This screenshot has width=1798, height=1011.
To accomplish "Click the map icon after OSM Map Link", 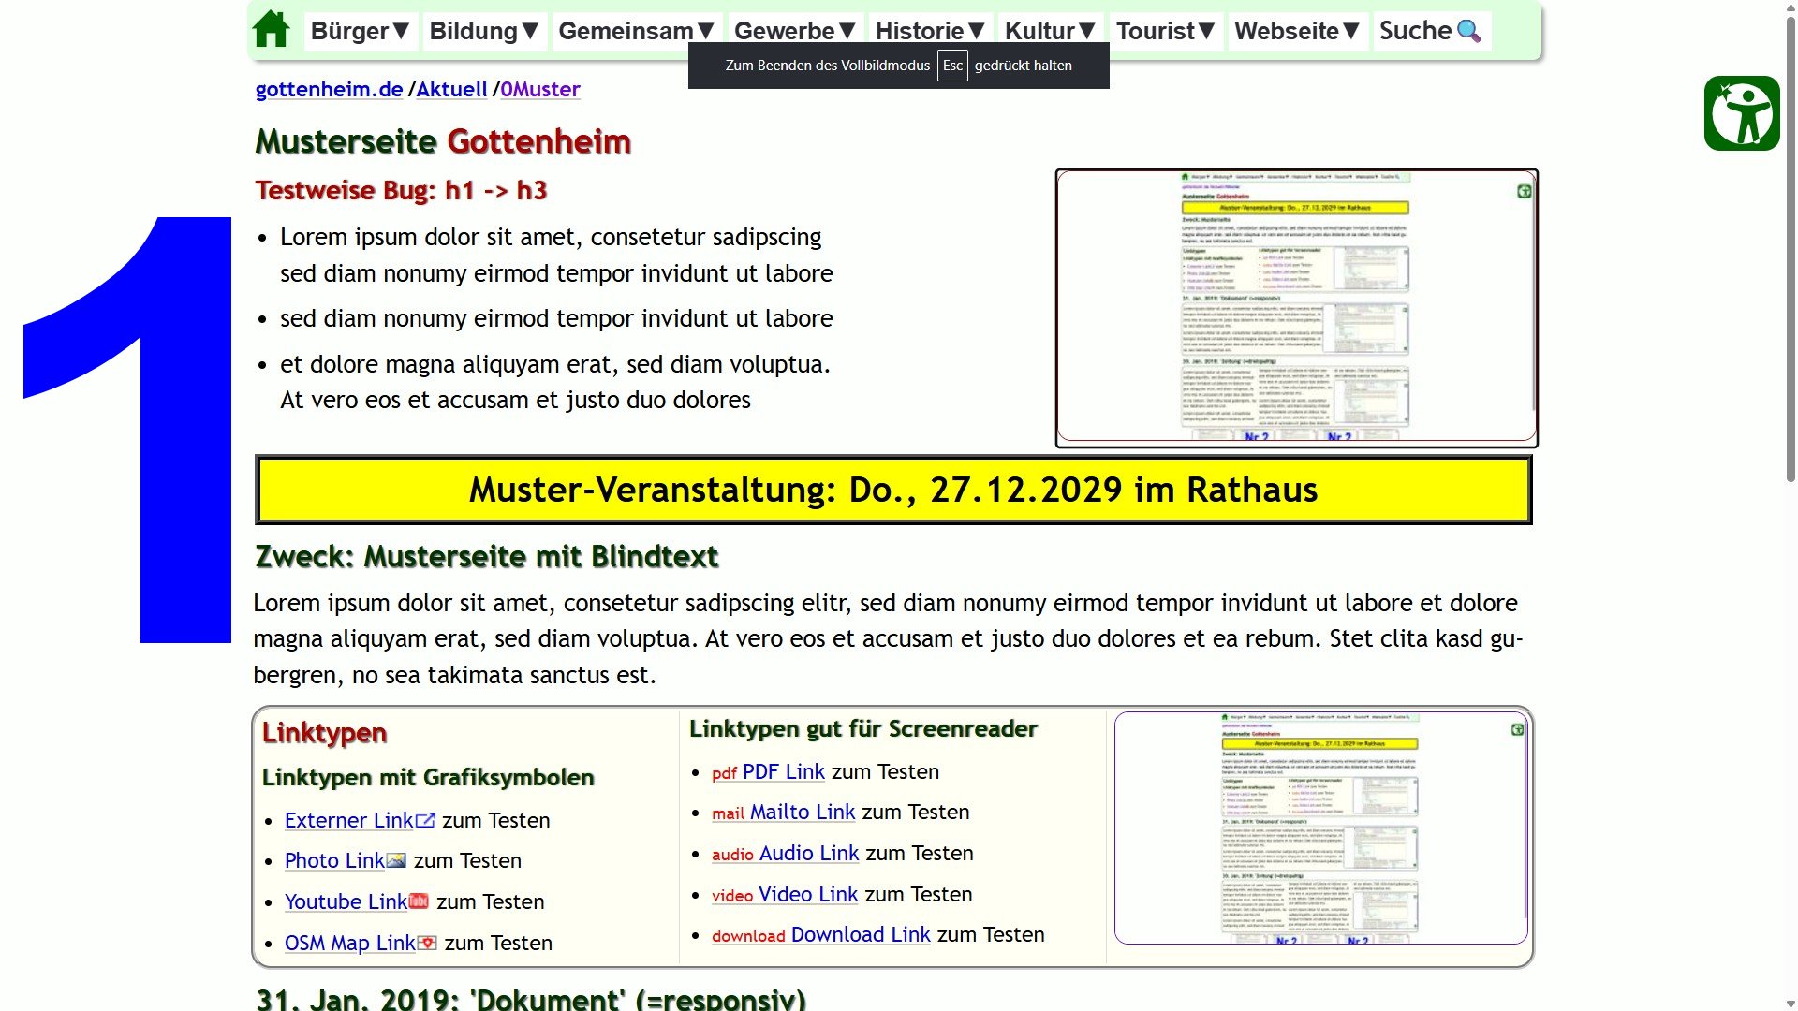I will (427, 943).
